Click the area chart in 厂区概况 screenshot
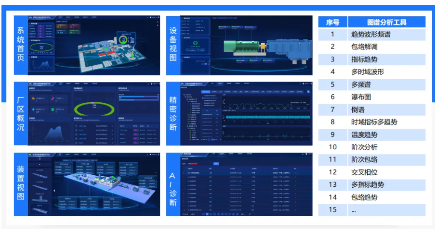 coord(50,133)
